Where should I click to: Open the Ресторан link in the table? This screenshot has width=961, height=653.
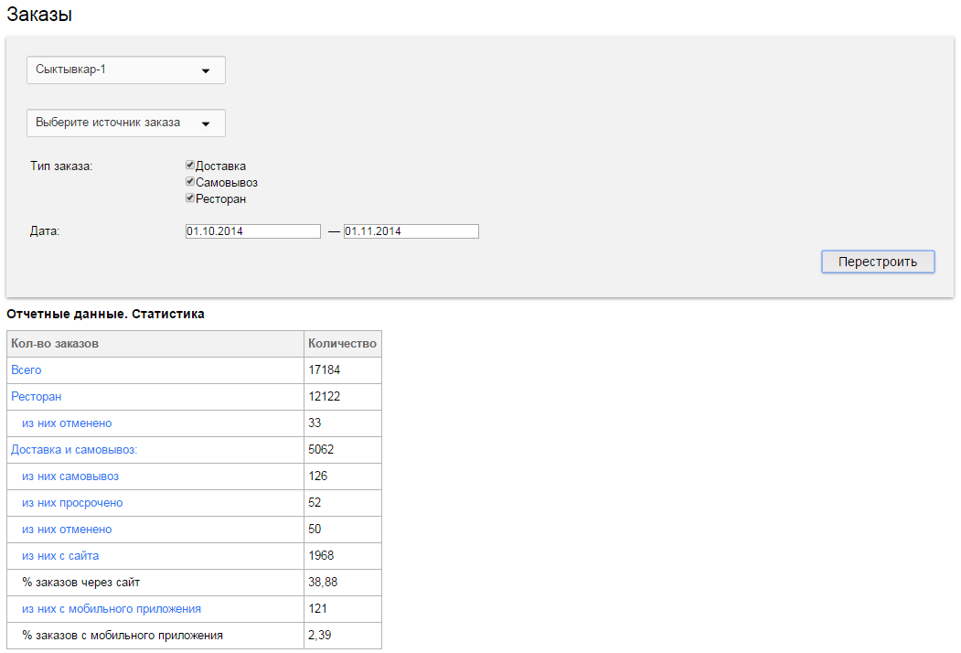[x=37, y=397]
